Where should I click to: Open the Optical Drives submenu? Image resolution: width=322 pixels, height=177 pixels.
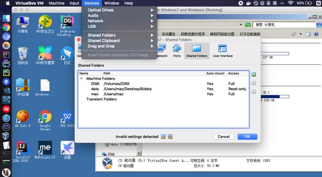119,10
